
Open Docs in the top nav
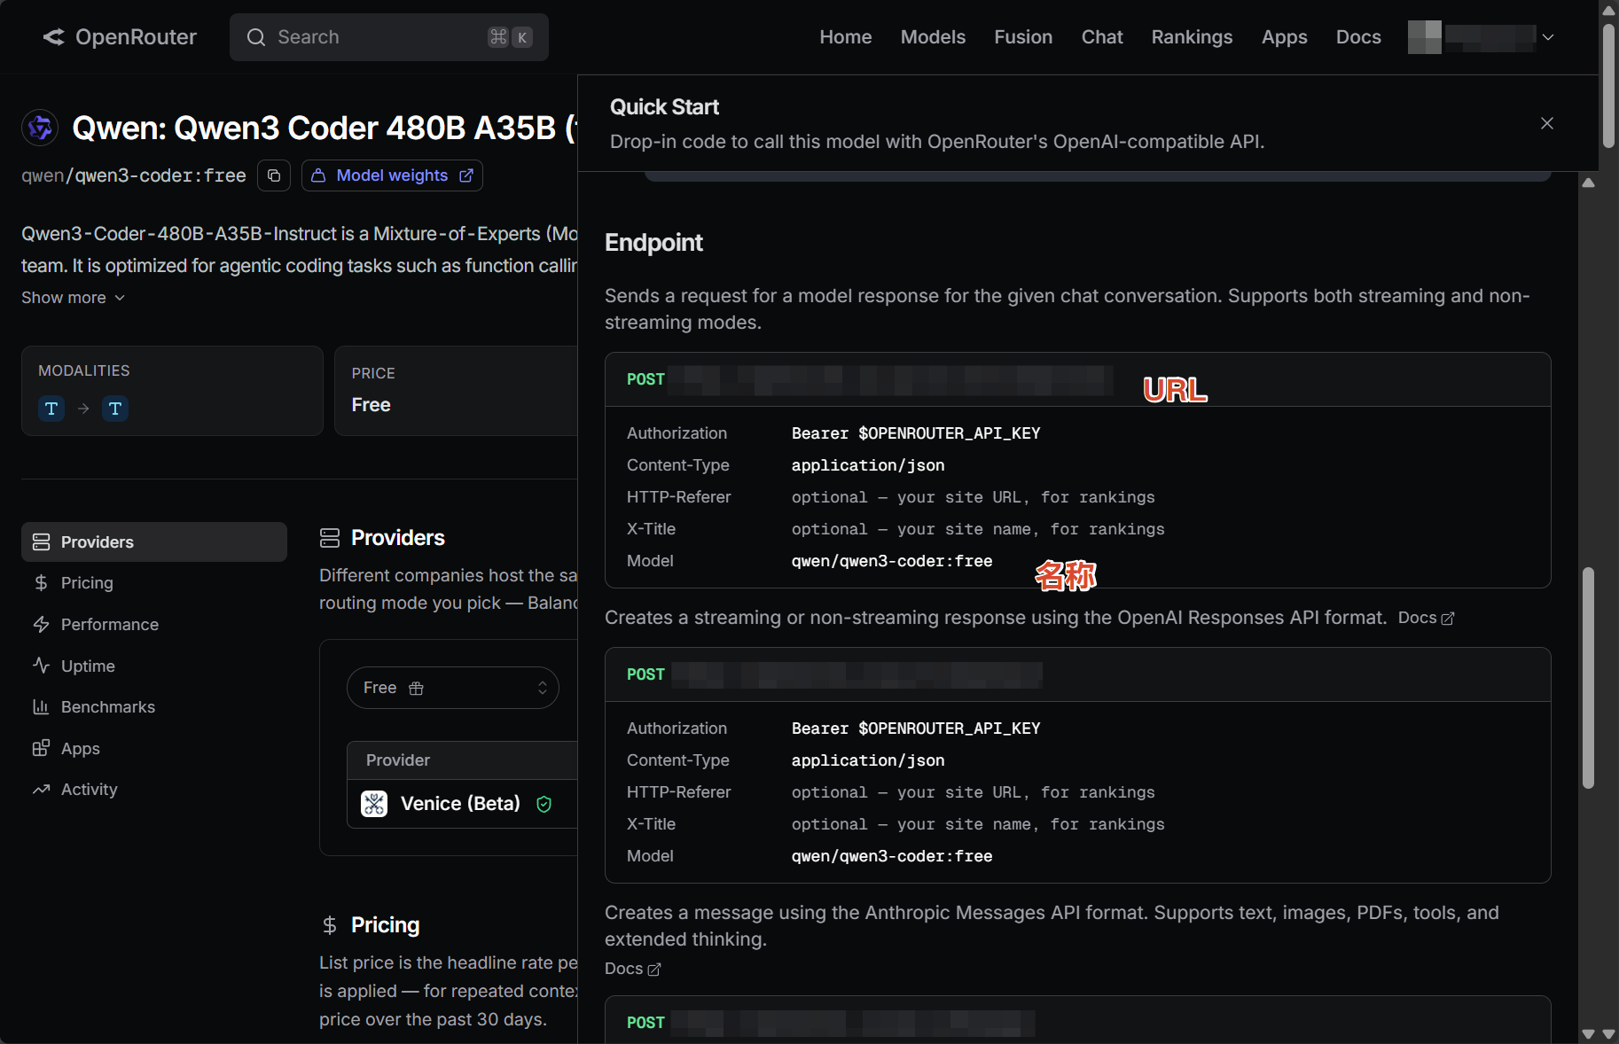coord(1358,37)
